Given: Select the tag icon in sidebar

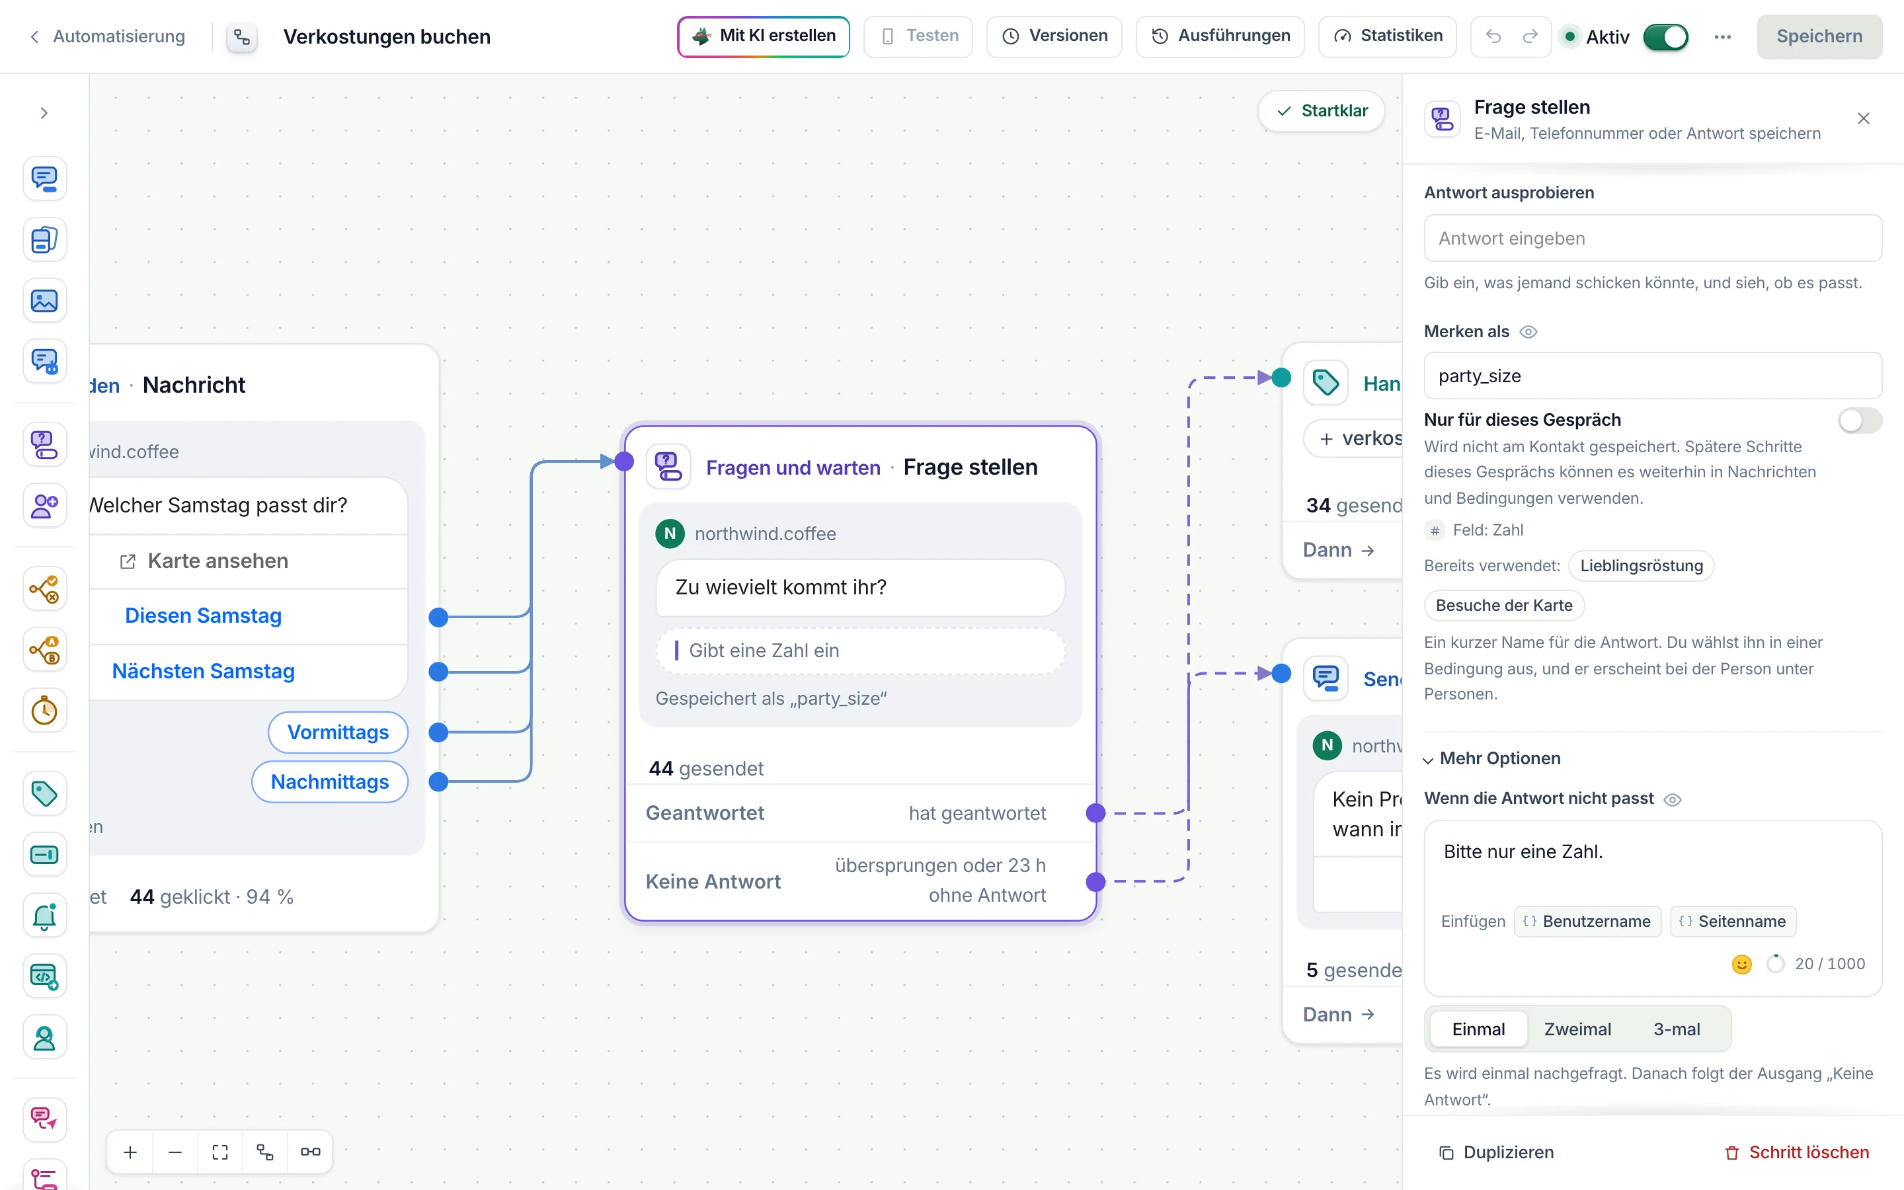Looking at the screenshot, I should [x=44, y=793].
